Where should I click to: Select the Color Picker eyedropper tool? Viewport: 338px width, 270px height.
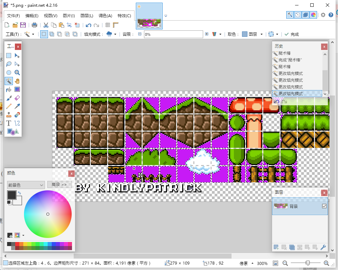[17, 106]
